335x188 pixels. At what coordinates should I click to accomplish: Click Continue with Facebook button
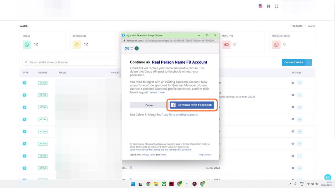pyautogui.click(x=192, y=105)
